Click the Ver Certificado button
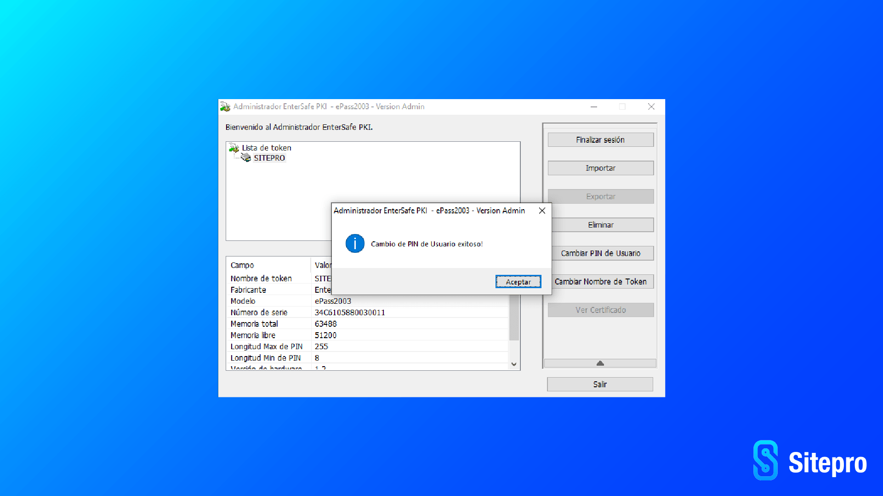Image resolution: width=883 pixels, height=496 pixels. pos(600,310)
